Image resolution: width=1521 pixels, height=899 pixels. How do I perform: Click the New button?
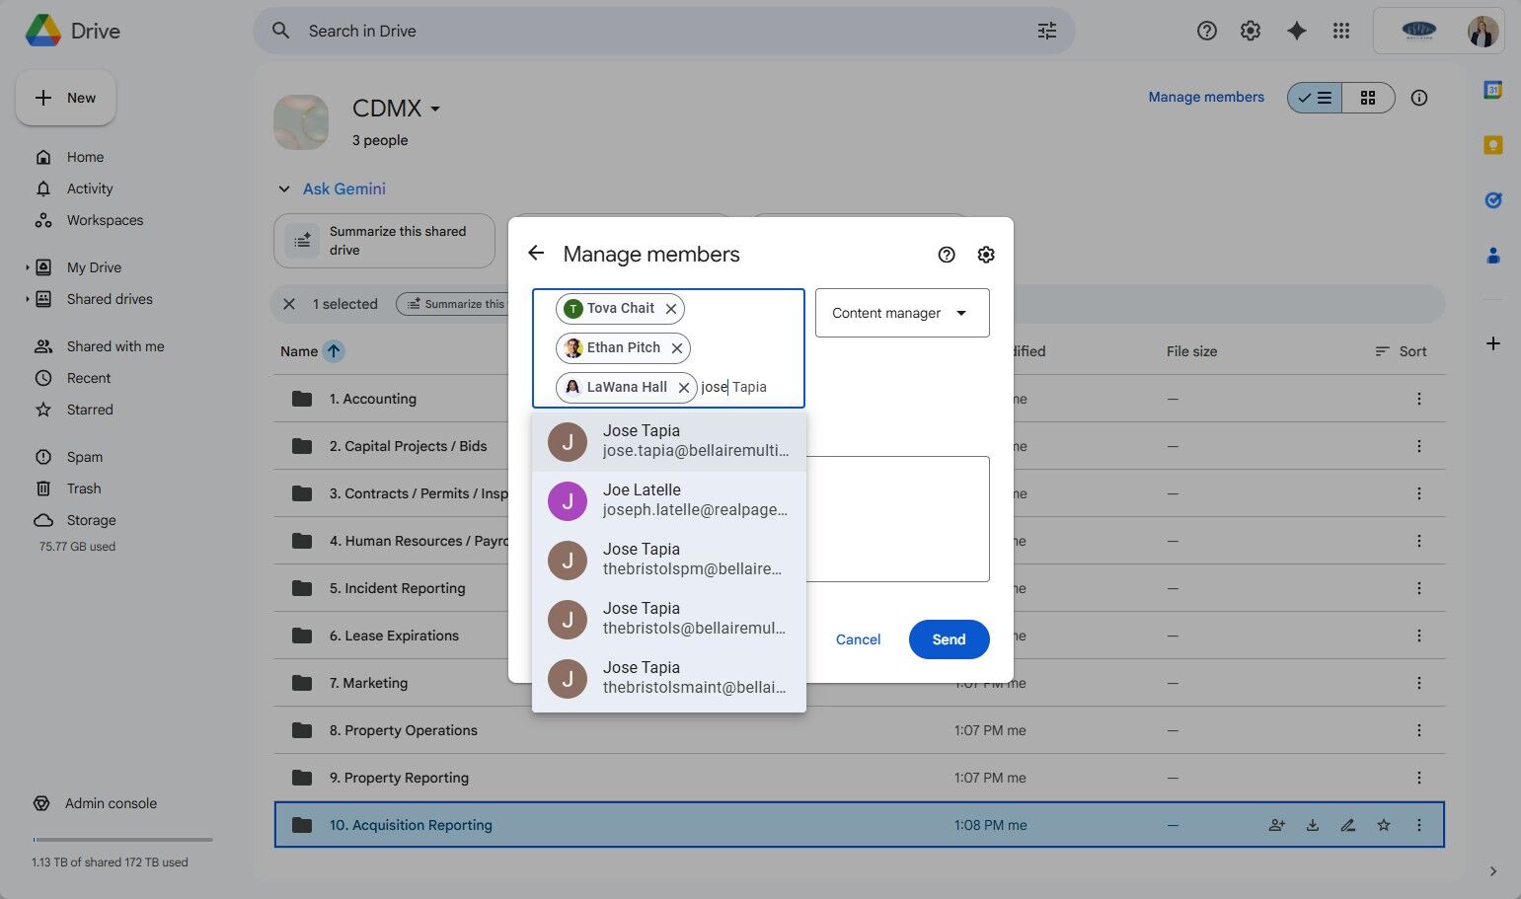point(65,98)
